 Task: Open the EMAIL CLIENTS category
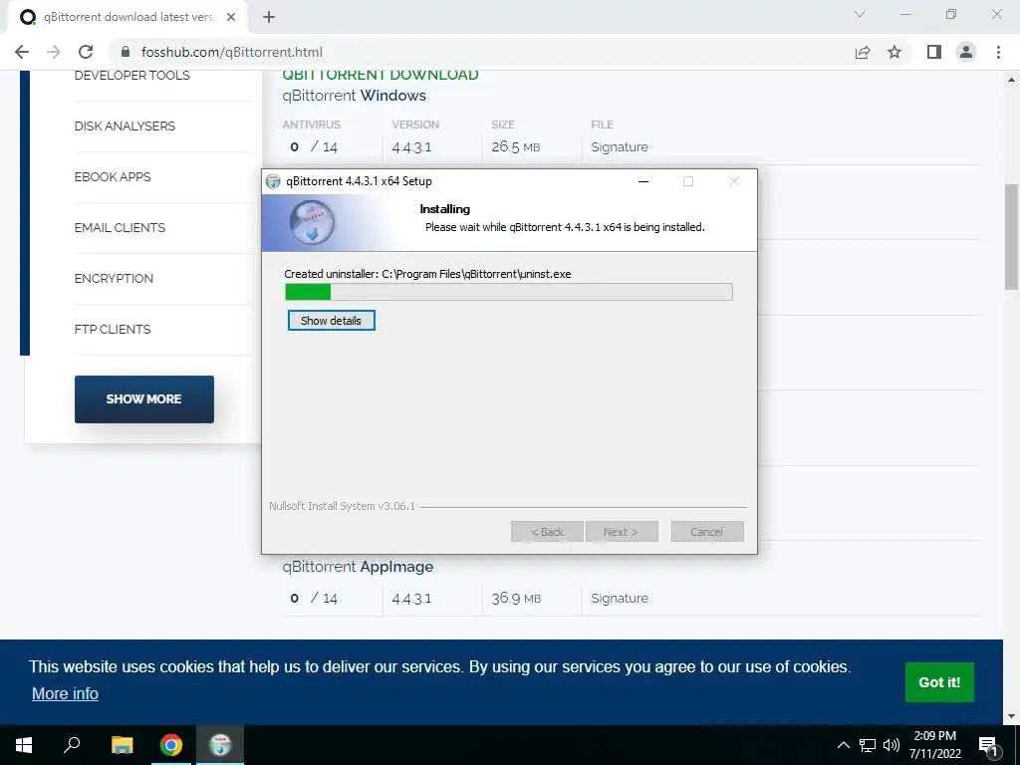(x=120, y=228)
